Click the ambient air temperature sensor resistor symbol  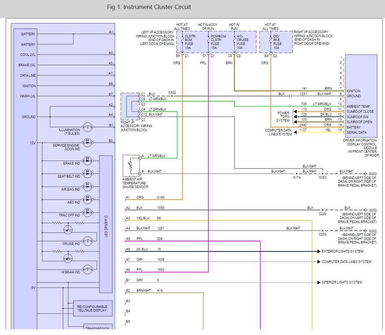[x=130, y=166]
